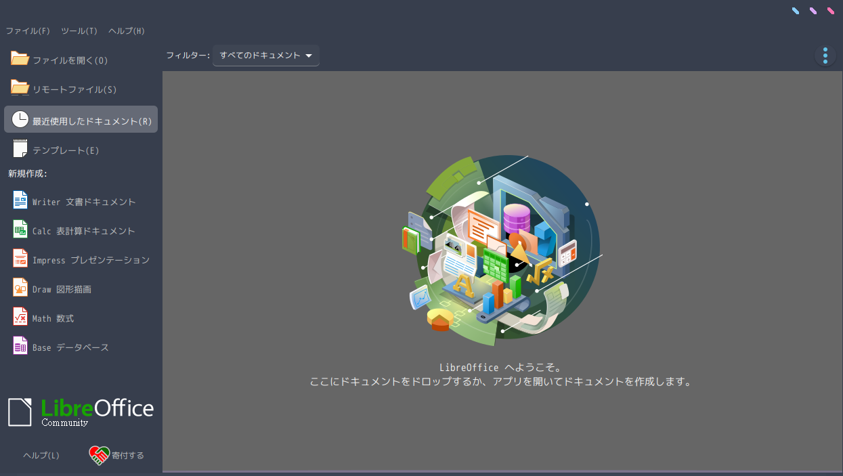Viewport: 843px width, 476px height.
Task: Click the purple window control at top right
Action: click(x=813, y=11)
